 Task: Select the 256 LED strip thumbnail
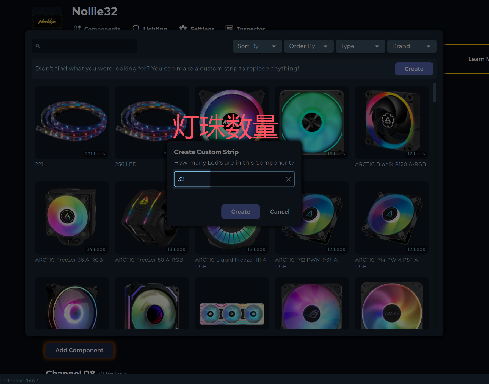152,122
